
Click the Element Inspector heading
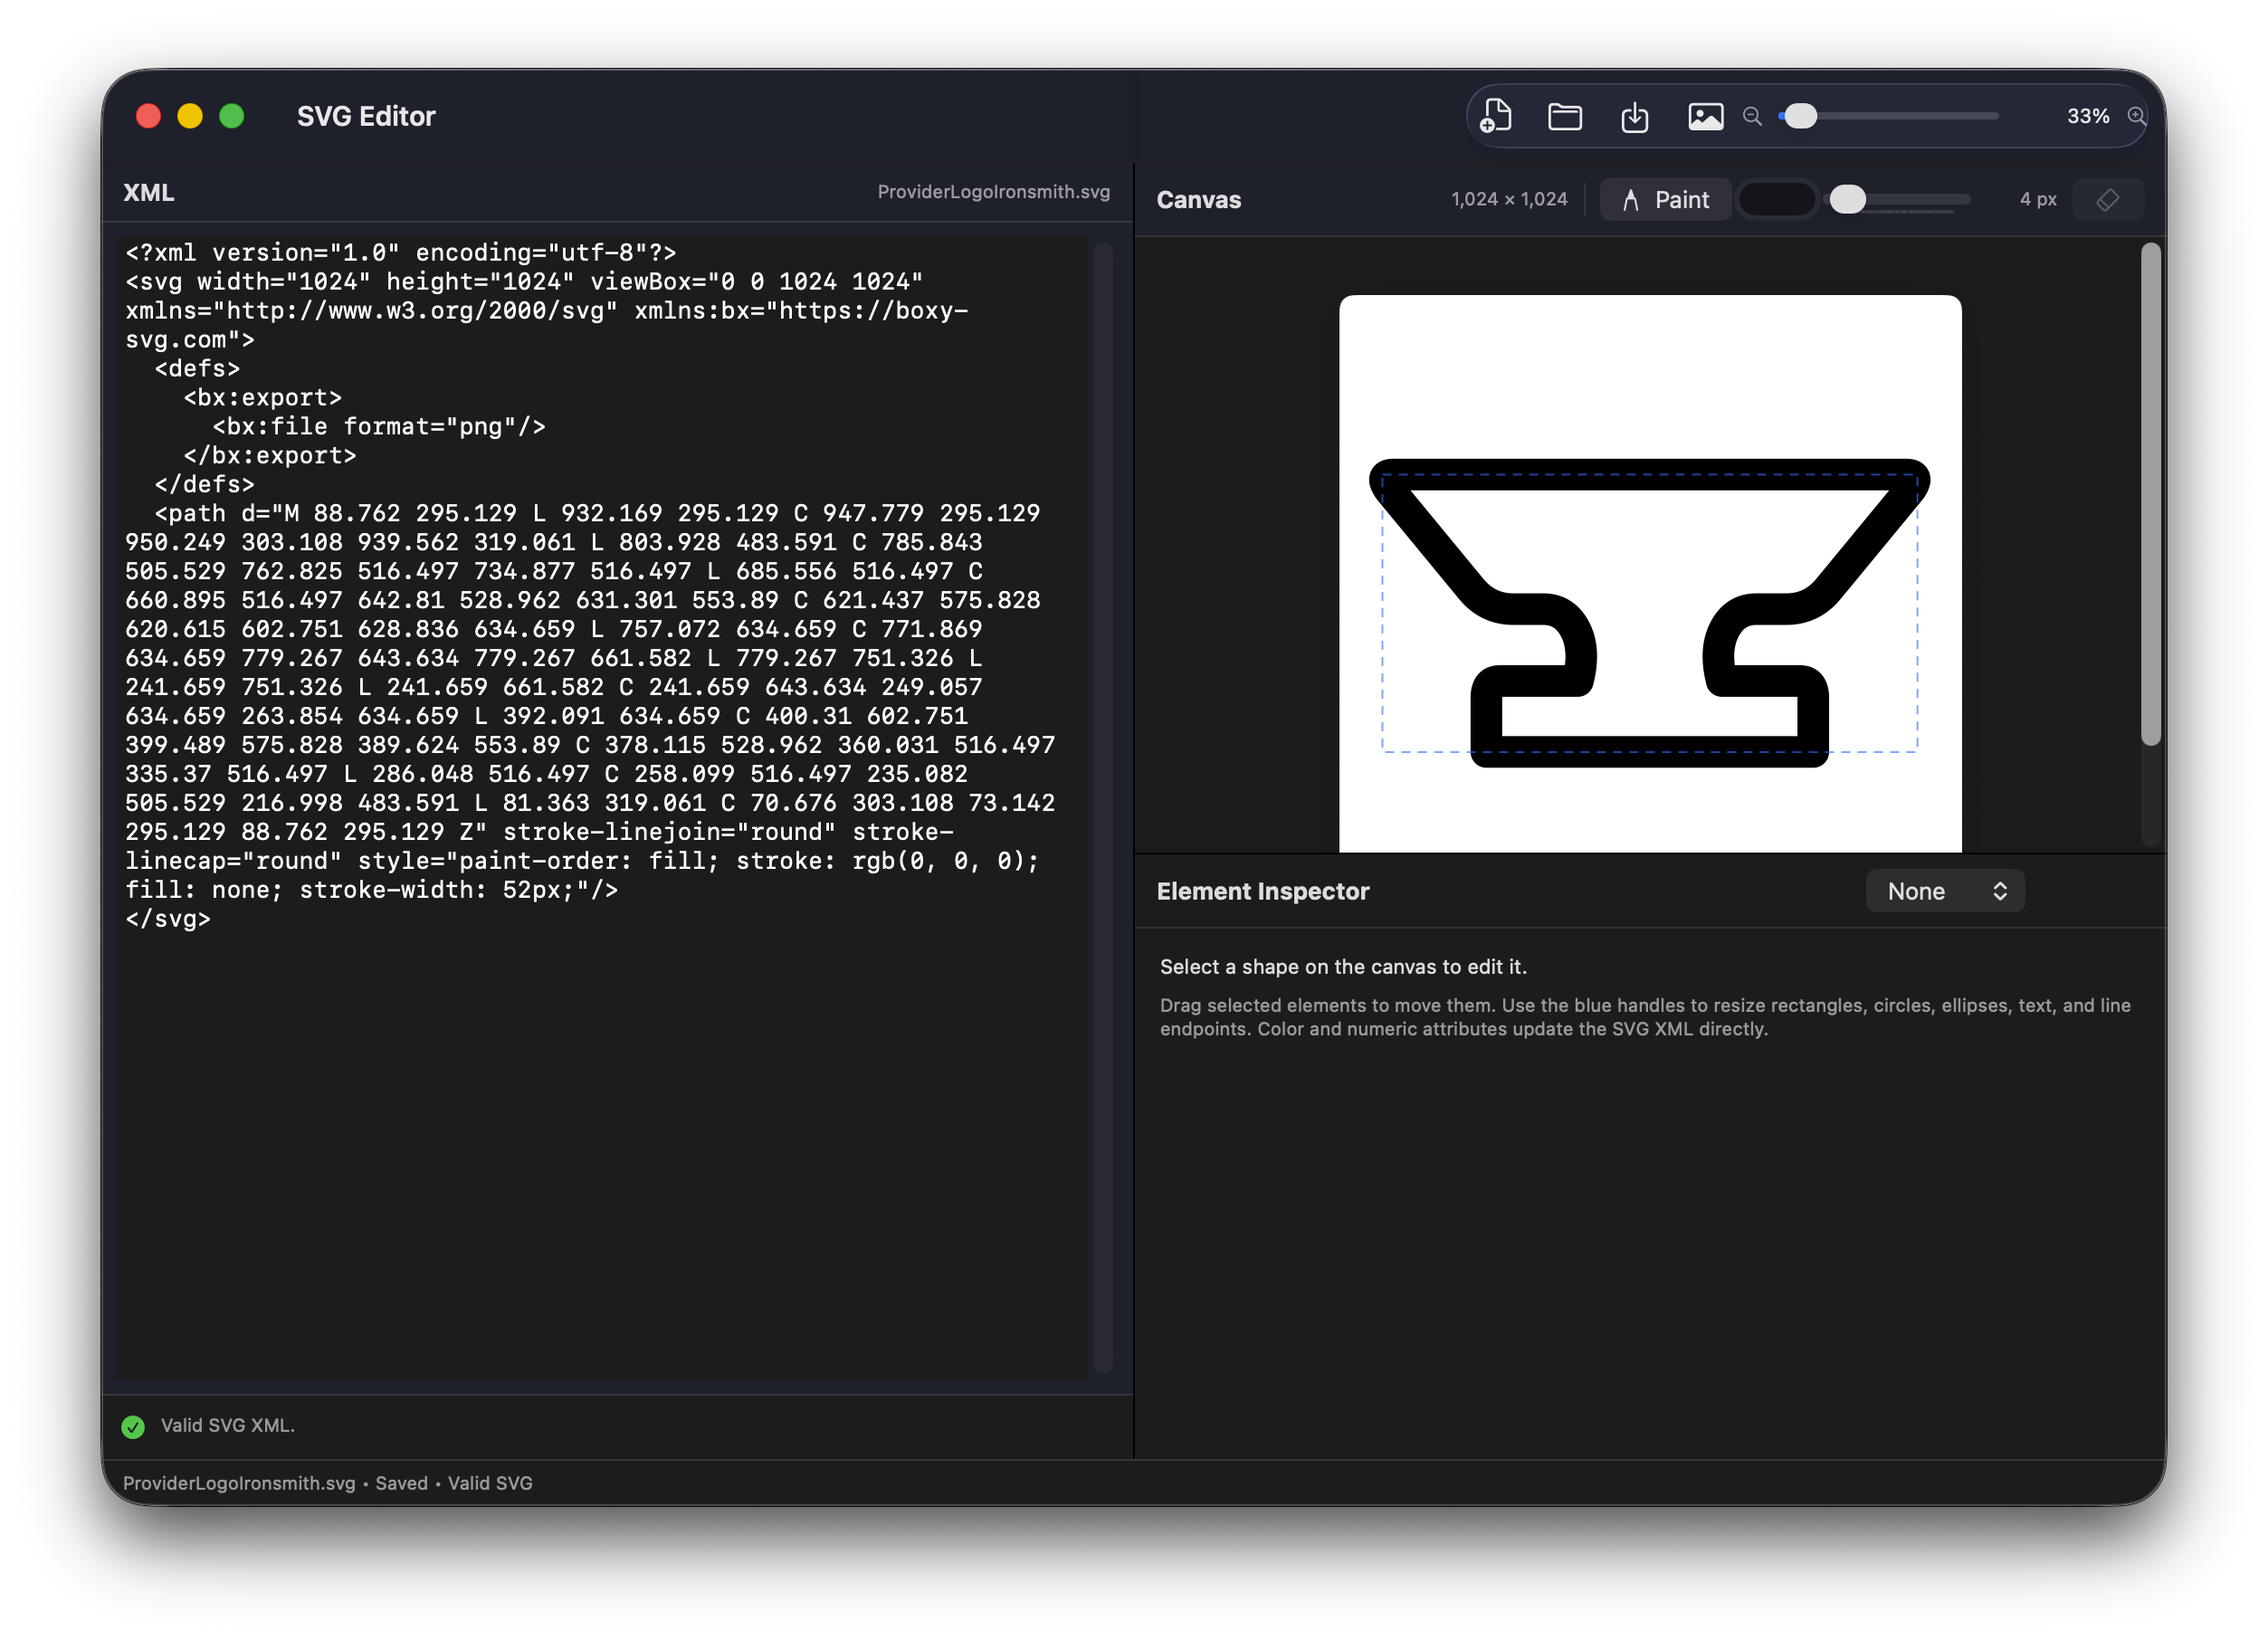[x=1262, y=891]
